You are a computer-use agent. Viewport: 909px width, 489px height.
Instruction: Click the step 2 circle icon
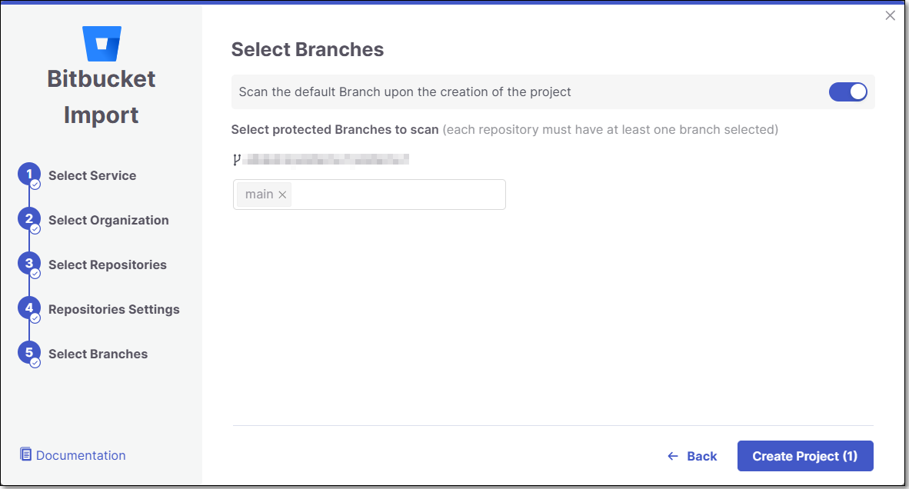tap(29, 218)
